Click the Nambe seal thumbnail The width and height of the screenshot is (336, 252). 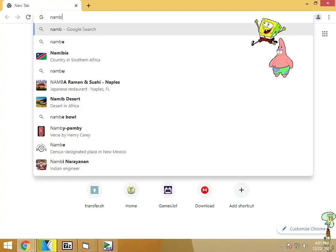coord(41,148)
